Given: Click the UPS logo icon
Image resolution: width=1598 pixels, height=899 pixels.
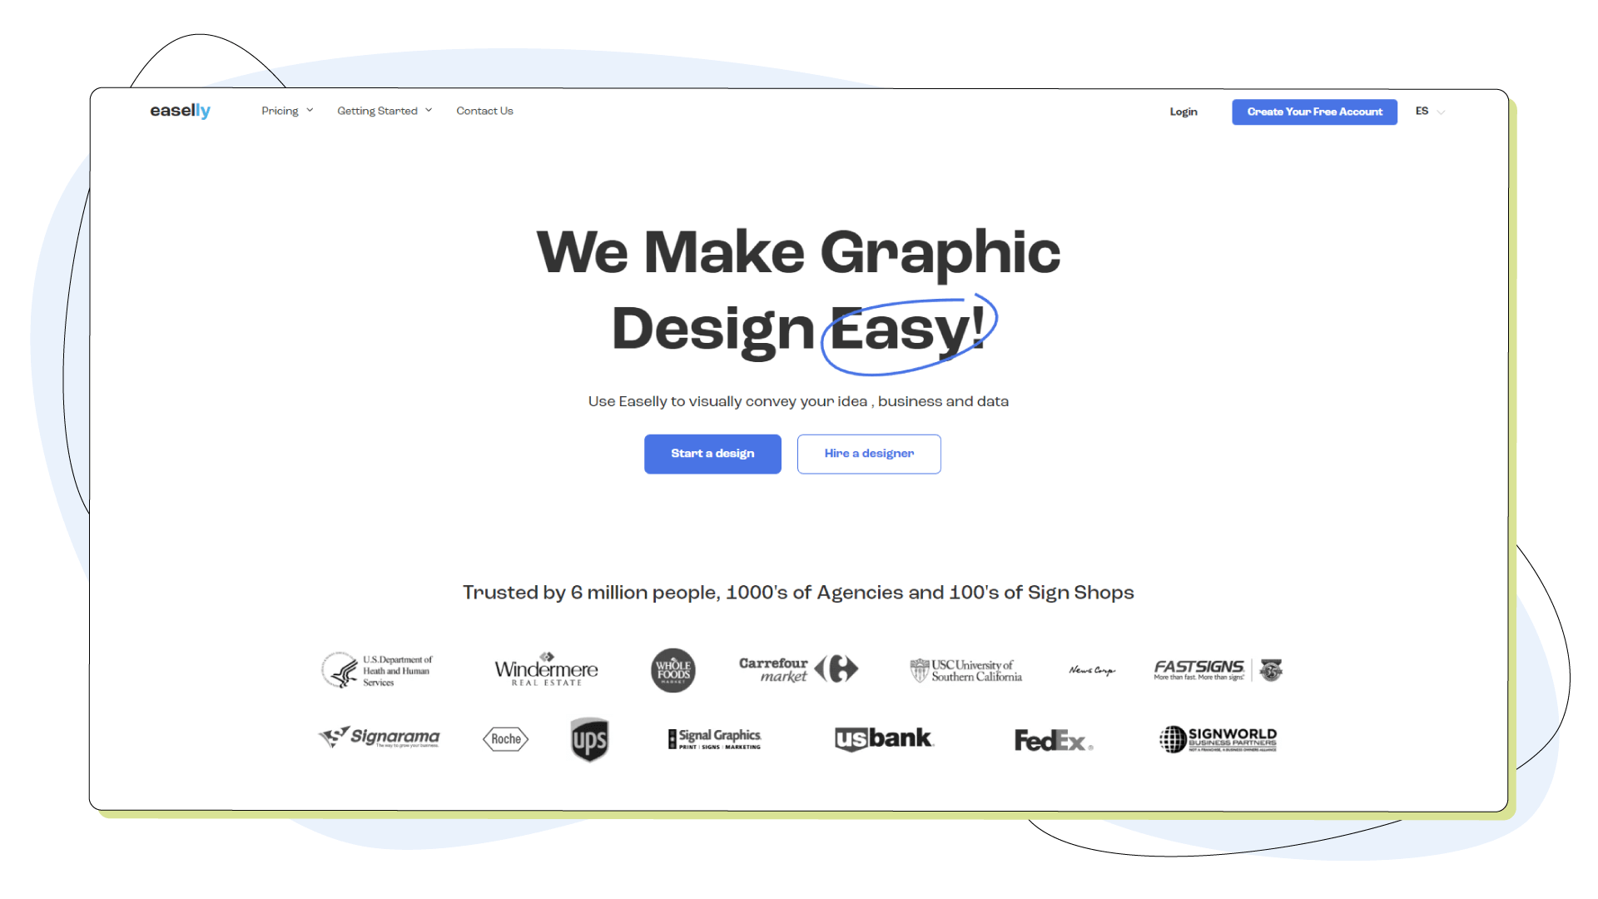Looking at the screenshot, I should point(588,738).
